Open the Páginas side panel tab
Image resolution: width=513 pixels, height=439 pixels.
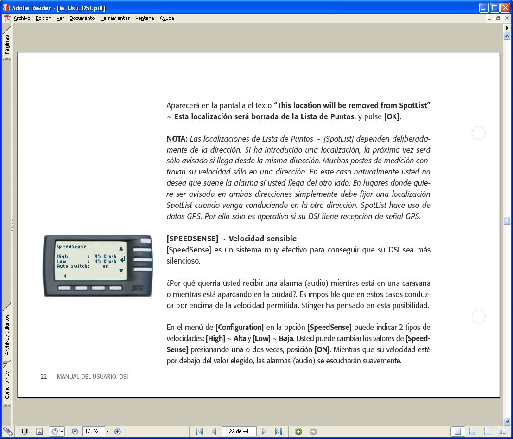point(7,45)
